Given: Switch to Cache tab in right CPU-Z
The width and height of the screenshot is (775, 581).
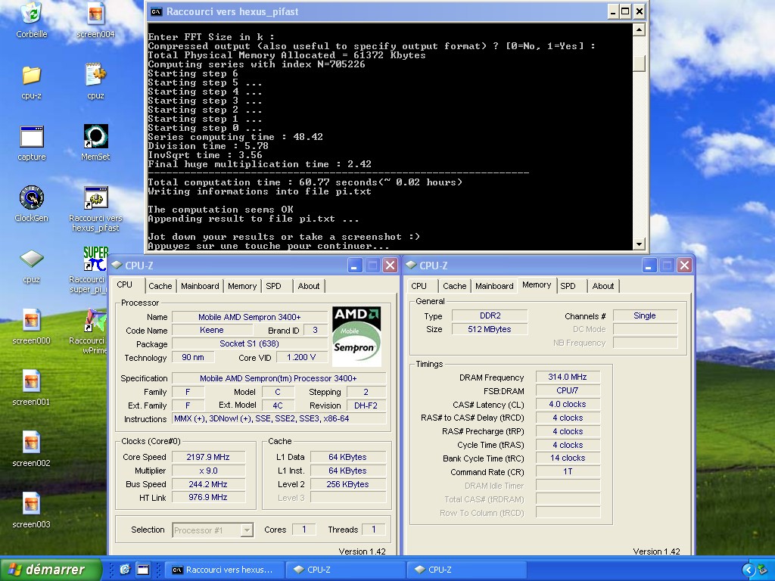Looking at the screenshot, I should [x=454, y=286].
